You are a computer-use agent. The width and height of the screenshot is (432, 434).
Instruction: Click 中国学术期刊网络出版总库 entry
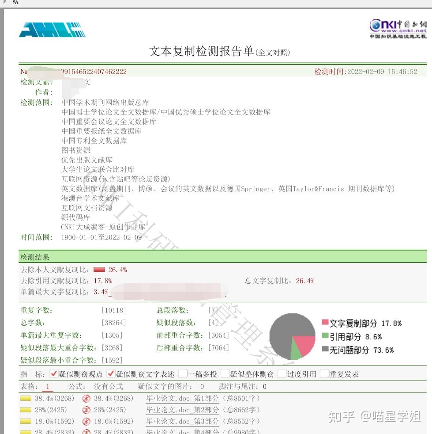click(x=105, y=103)
